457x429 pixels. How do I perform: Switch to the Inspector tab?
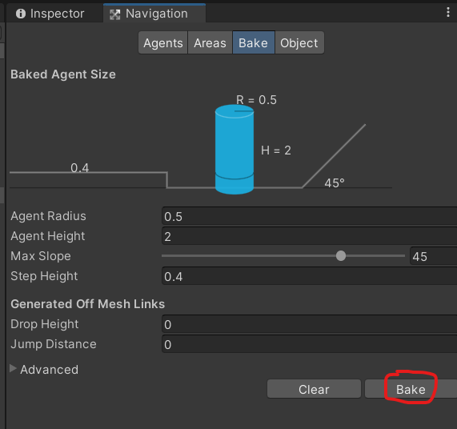[x=50, y=14]
